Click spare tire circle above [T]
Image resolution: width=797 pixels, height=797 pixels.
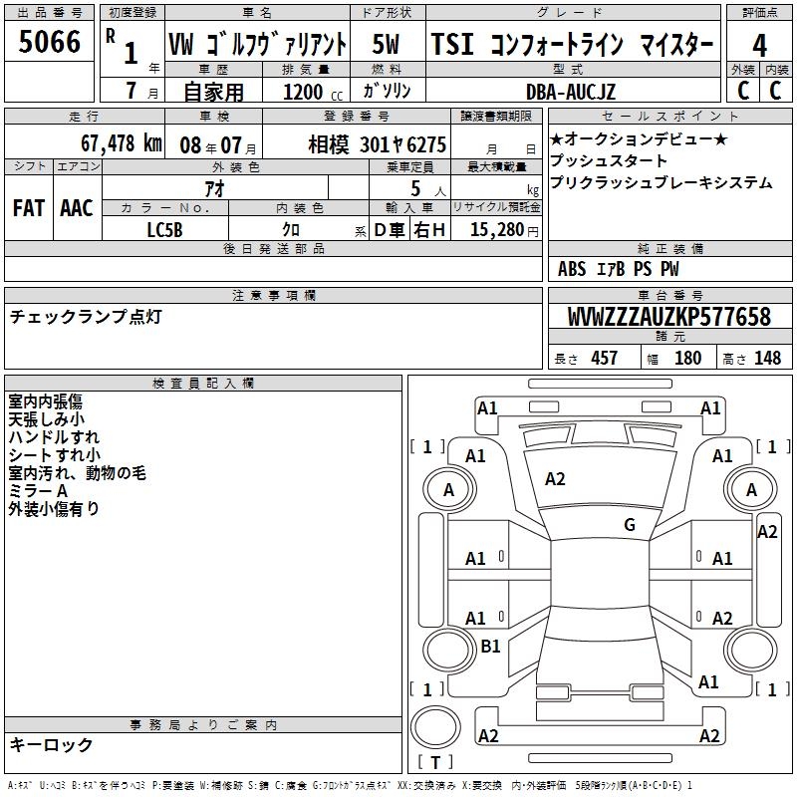(435, 727)
